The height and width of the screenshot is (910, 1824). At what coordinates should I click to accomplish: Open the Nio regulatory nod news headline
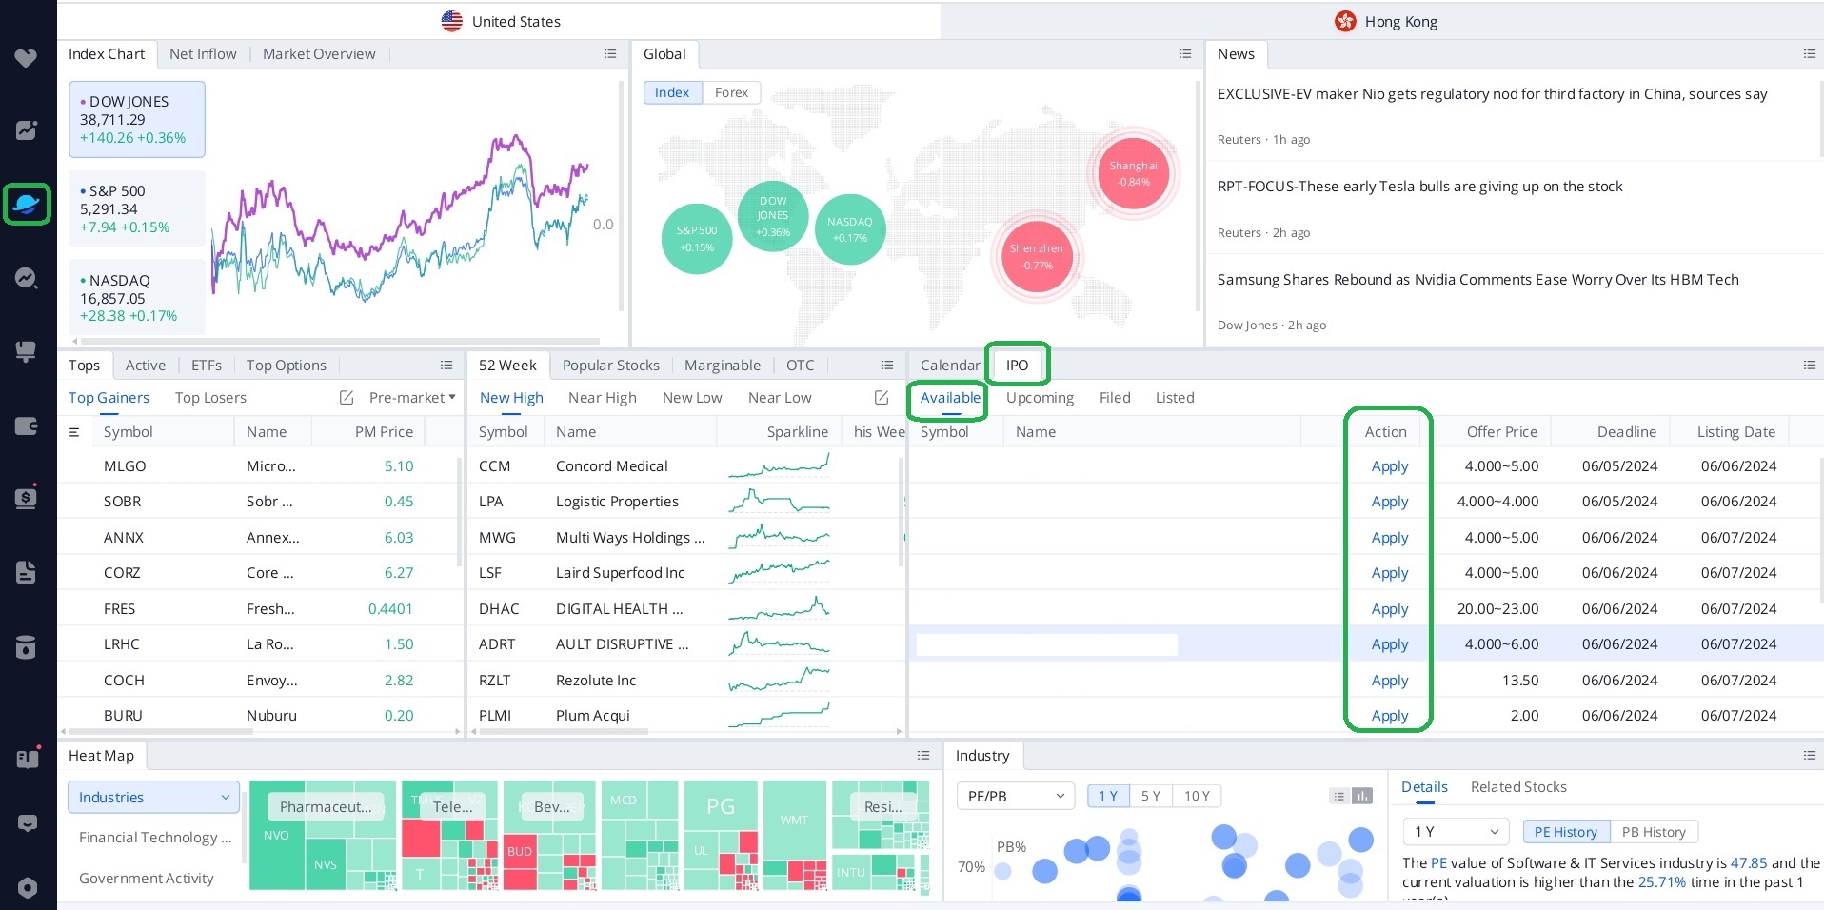[1492, 94]
